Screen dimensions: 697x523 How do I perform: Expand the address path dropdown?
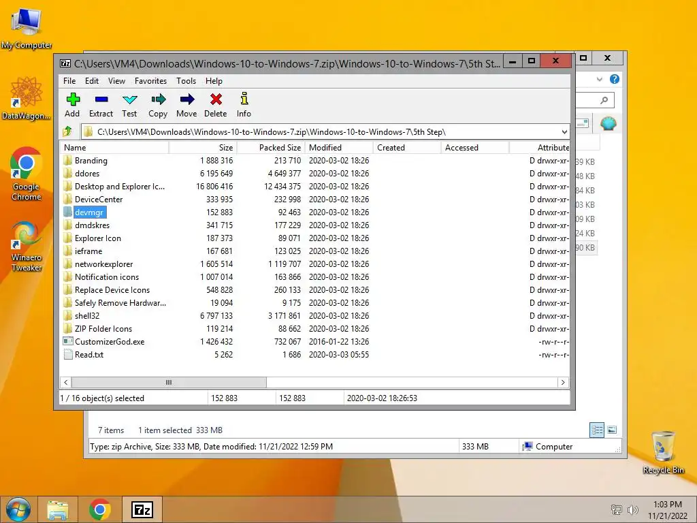coord(564,131)
